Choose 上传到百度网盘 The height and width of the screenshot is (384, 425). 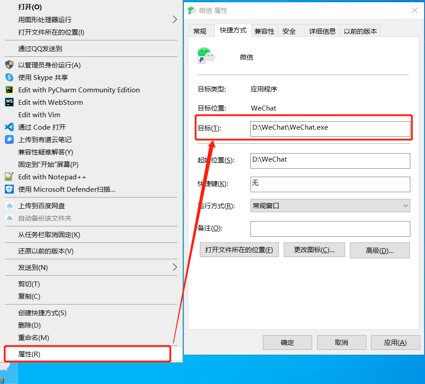pyautogui.click(x=41, y=206)
